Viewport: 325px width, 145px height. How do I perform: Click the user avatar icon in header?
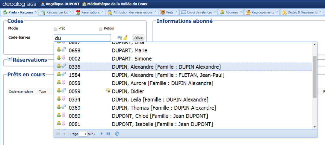point(43,4)
